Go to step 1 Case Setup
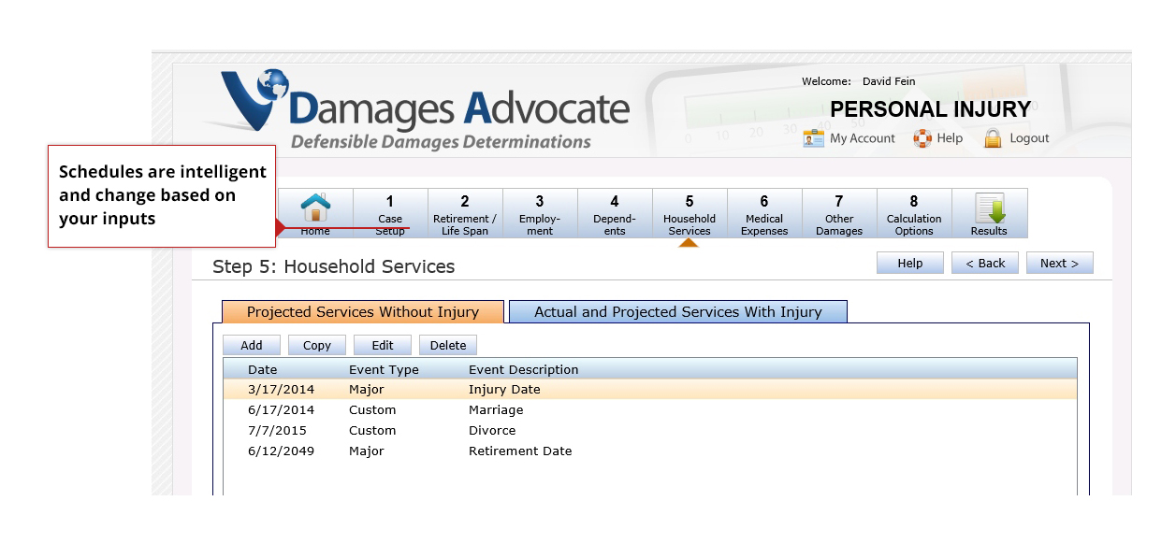Image resolution: width=1176 pixels, height=544 pixels. 390,213
